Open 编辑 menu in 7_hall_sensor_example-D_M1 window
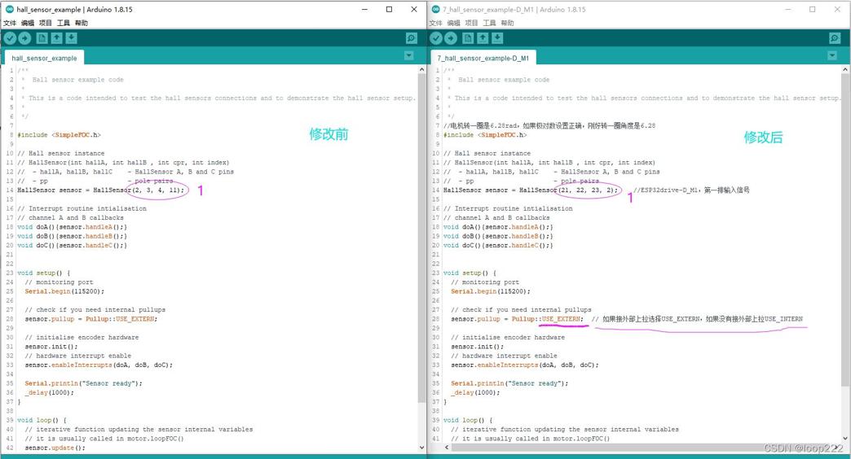851x459 pixels. pos(454,23)
